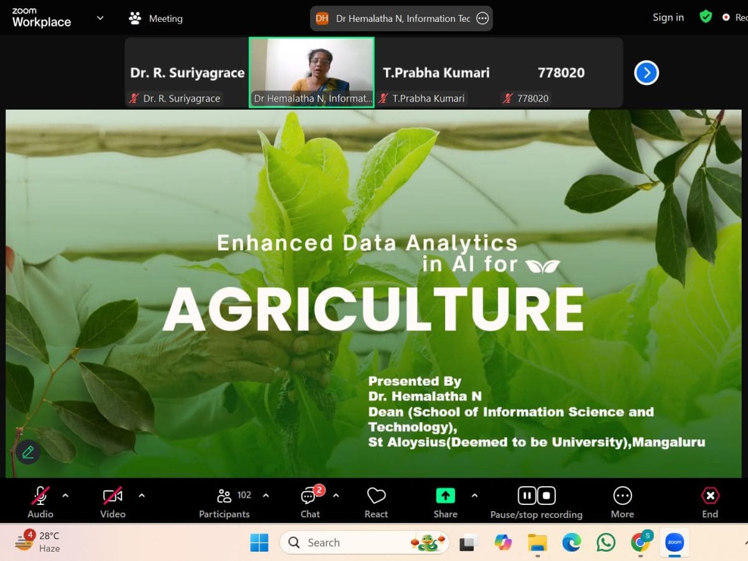Pause the meeting recording
Screen dimensions: 748x561
click(x=527, y=496)
